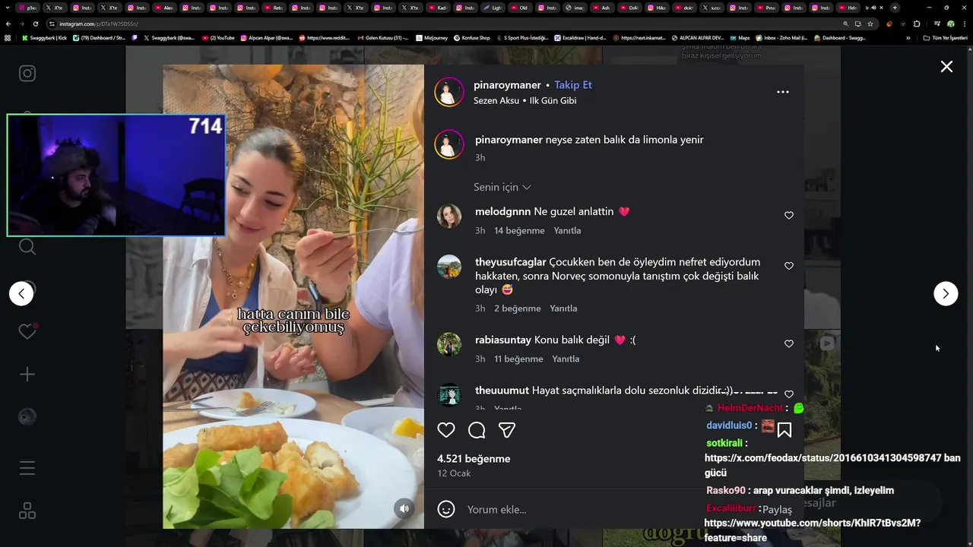The height and width of the screenshot is (547, 973).
Task: Go to next post with right arrow
Action: click(946, 293)
